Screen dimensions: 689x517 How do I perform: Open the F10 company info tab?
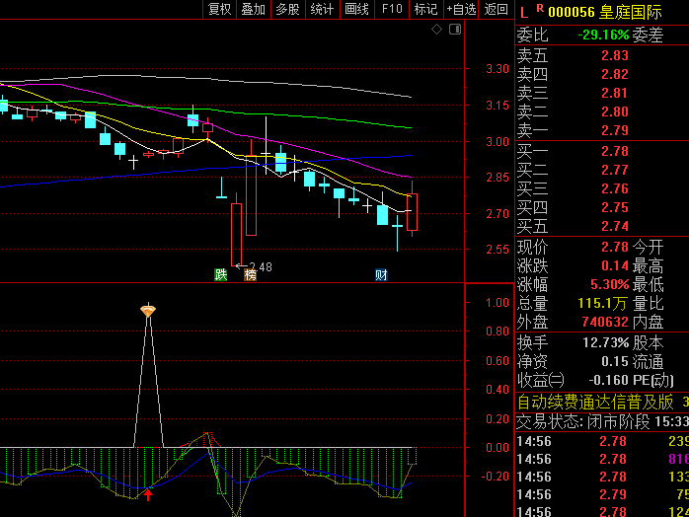click(392, 9)
